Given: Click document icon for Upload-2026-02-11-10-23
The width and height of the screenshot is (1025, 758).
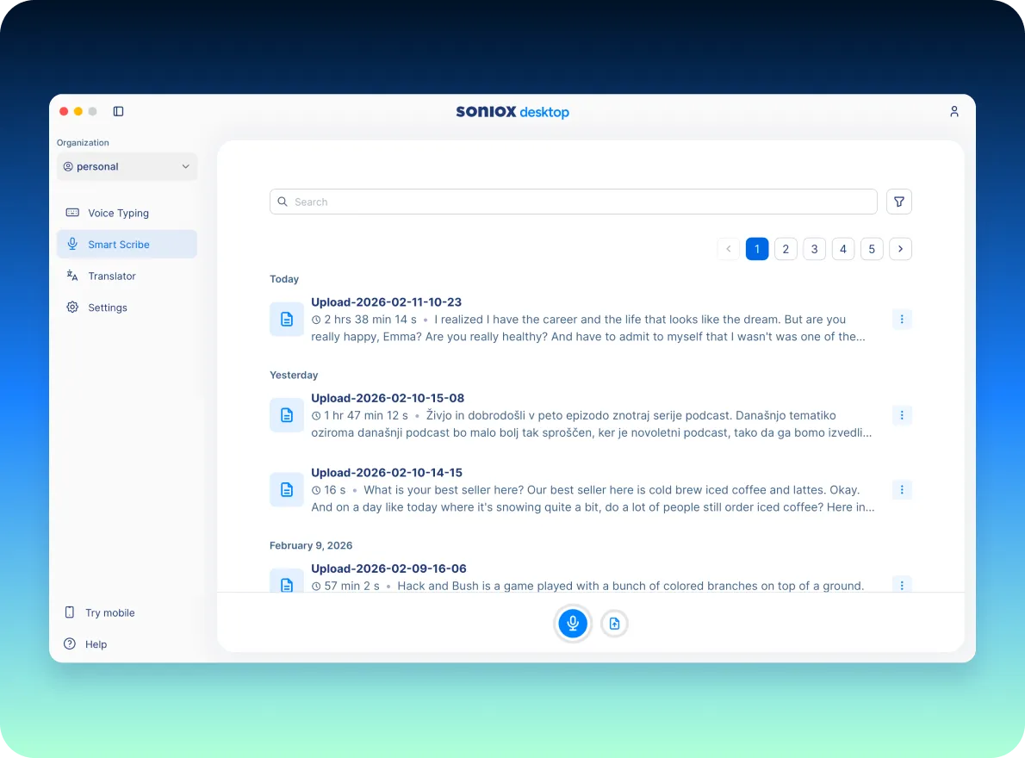Looking at the screenshot, I should click(286, 320).
